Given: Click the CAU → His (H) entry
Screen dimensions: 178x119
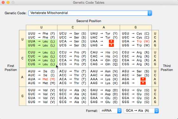Looking at the screenshot, I should [x=104, y=53].
